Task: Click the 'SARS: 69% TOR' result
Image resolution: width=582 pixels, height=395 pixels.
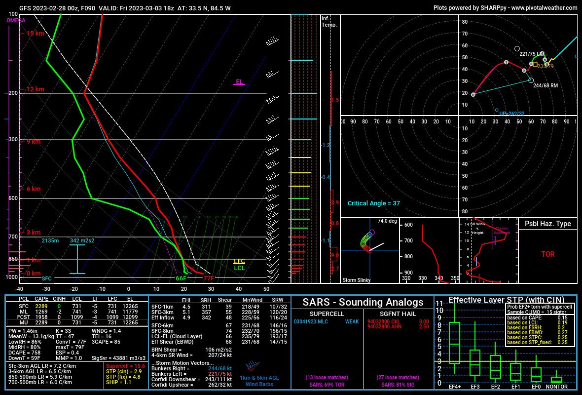Action: coord(327,385)
